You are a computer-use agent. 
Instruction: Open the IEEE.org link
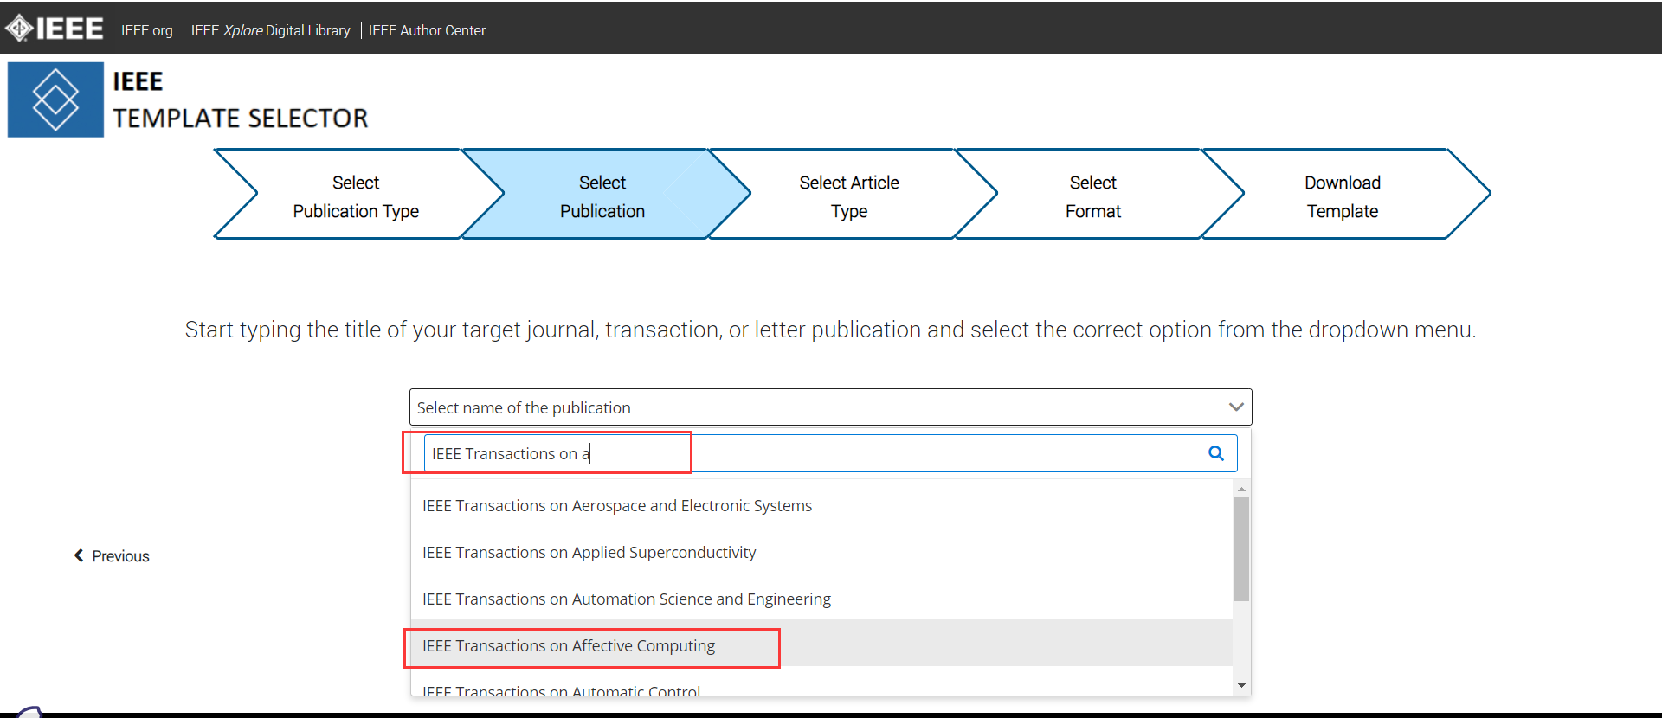click(x=146, y=30)
